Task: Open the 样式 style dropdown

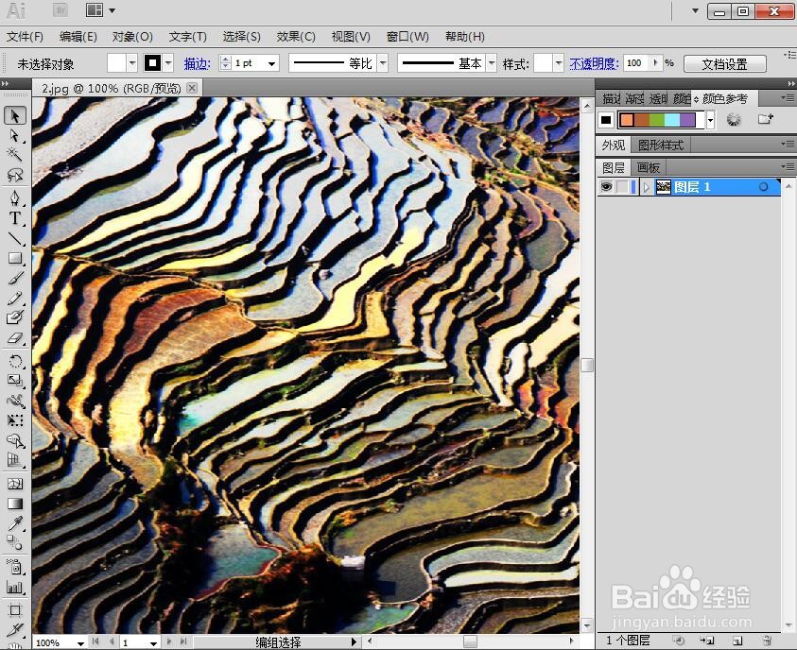Action: pyautogui.click(x=559, y=63)
